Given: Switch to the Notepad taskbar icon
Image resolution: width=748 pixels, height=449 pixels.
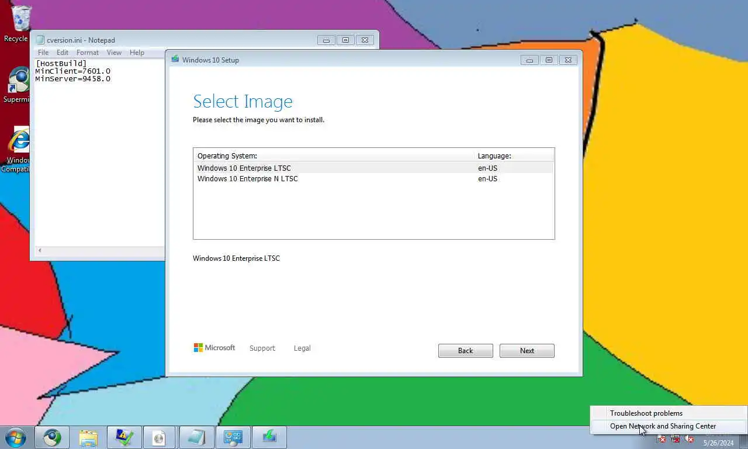Looking at the screenshot, I should [196, 437].
